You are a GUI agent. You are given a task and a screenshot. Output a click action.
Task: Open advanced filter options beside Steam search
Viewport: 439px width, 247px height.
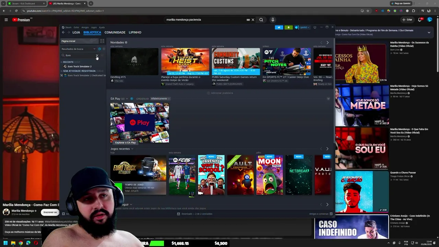(x=102, y=55)
